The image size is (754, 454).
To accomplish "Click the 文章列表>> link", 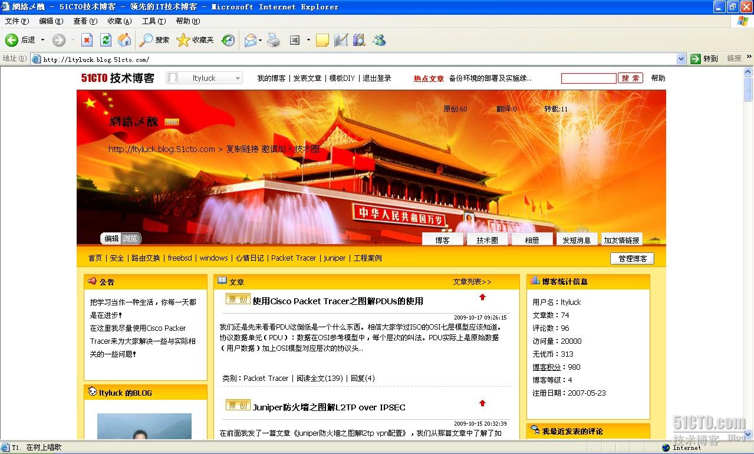I will [472, 282].
